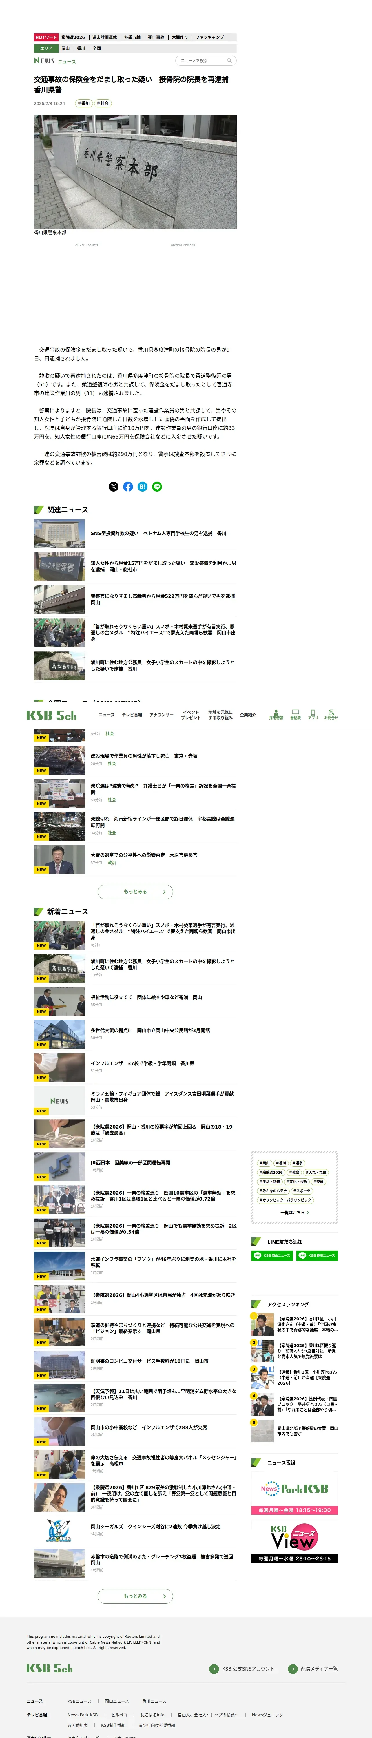
Task: Select HOT word 冬季五輪
Action: coord(132,38)
